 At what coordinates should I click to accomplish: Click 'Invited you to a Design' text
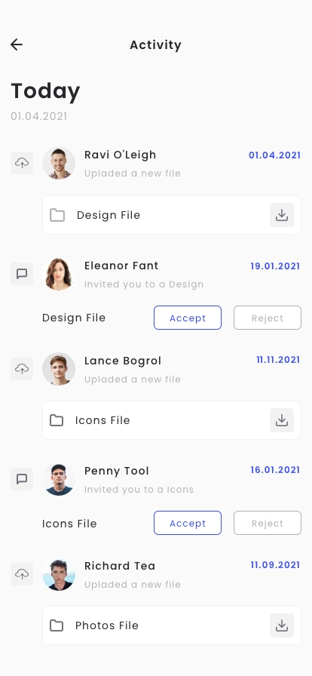(144, 284)
